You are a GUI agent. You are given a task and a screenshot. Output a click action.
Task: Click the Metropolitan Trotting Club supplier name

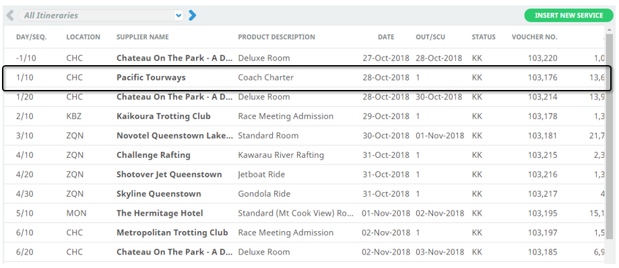[x=172, y=232]
